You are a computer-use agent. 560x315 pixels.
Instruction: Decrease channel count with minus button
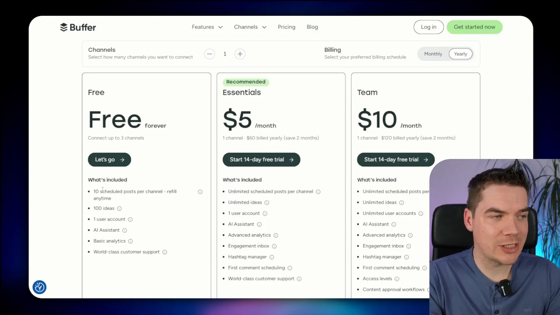[x=209, y=54]
